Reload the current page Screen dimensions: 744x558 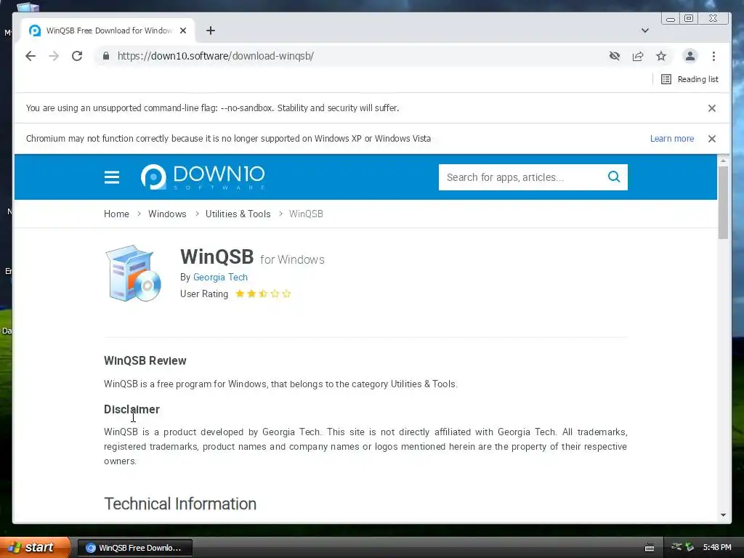coord(77,56)
